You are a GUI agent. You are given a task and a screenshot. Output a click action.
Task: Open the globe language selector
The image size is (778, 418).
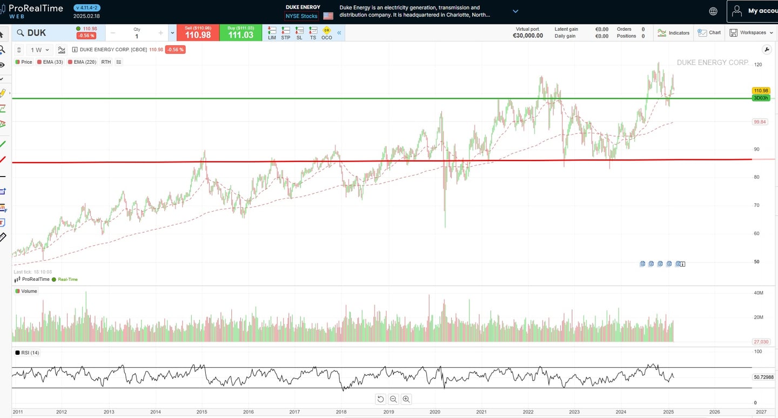(x=713, y=11)
